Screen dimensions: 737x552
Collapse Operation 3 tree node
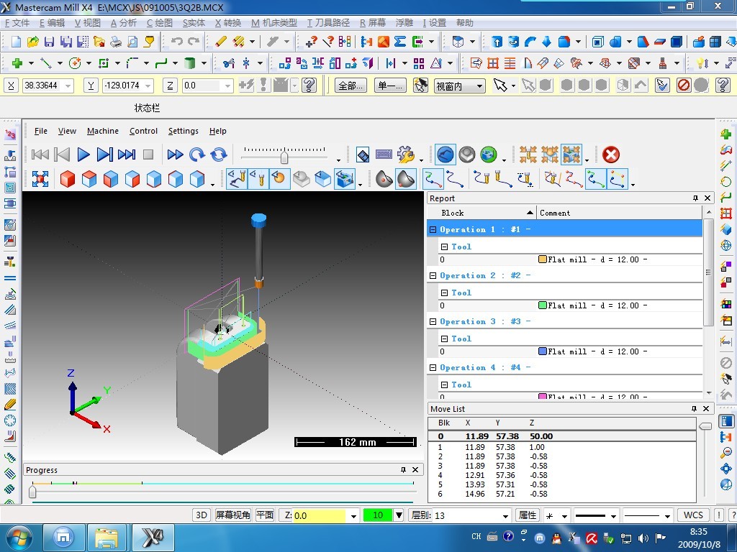pos(433,321)
